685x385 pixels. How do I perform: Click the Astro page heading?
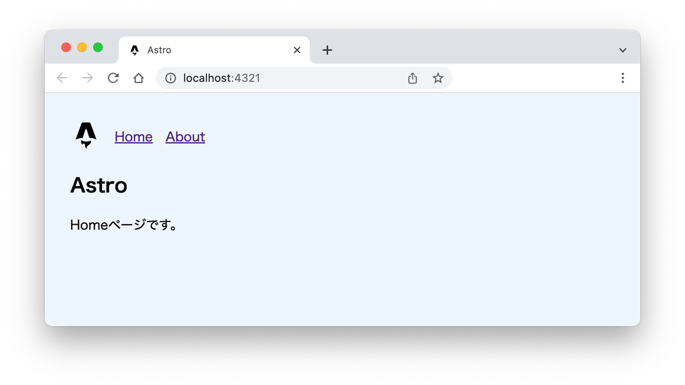tap(99, 185)
